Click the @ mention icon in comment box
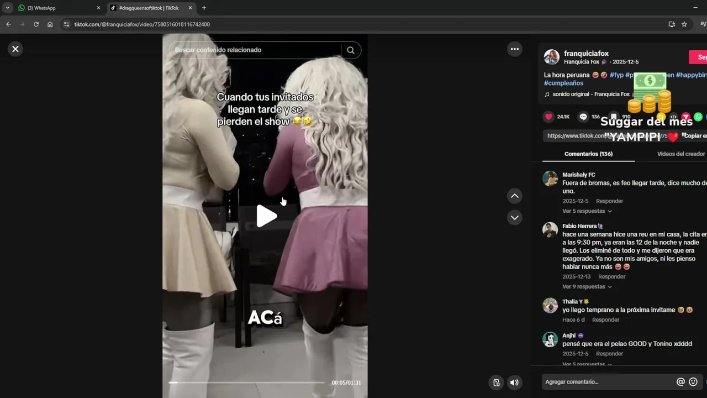This screenshot has height=398, width=707. (x=680, y=382)
